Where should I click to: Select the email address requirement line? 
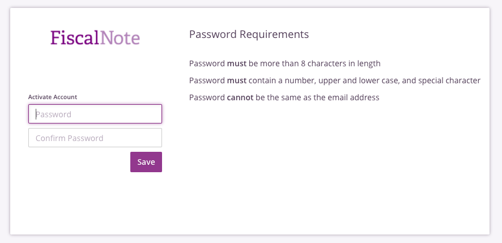284,97
